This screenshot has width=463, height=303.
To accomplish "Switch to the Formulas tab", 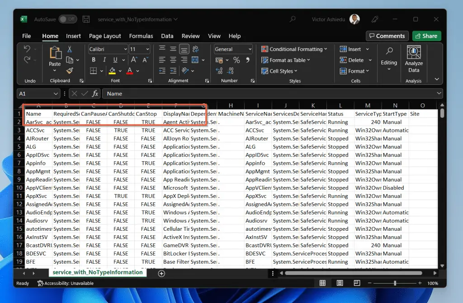I will click(141, 36).
